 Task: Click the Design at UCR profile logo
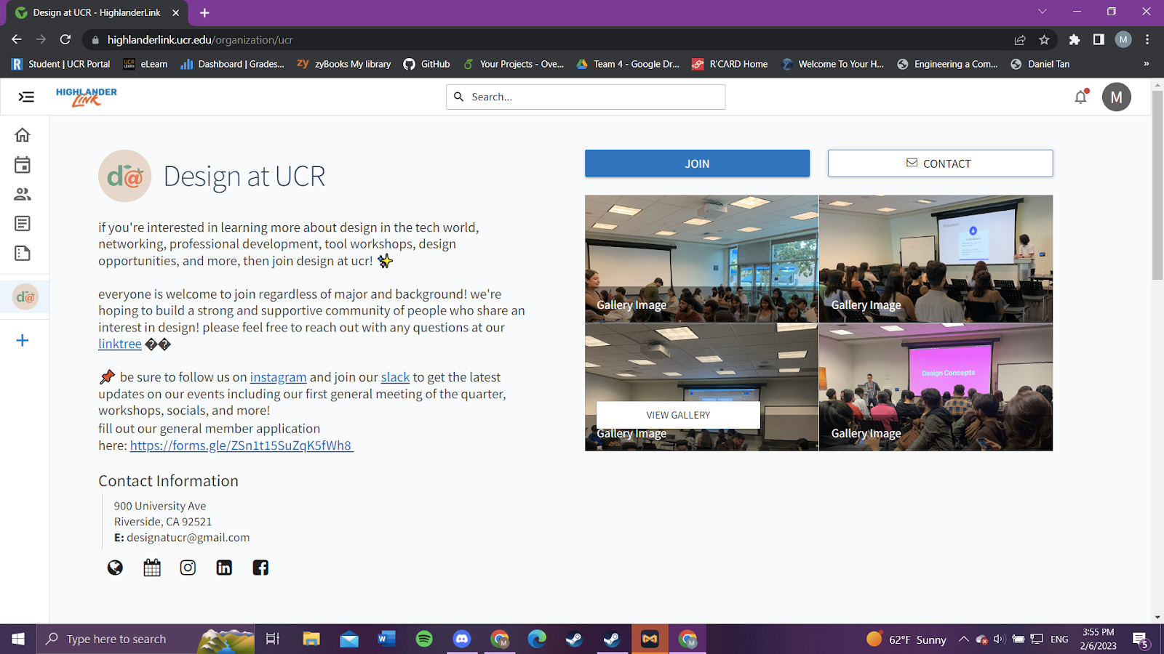124,176
